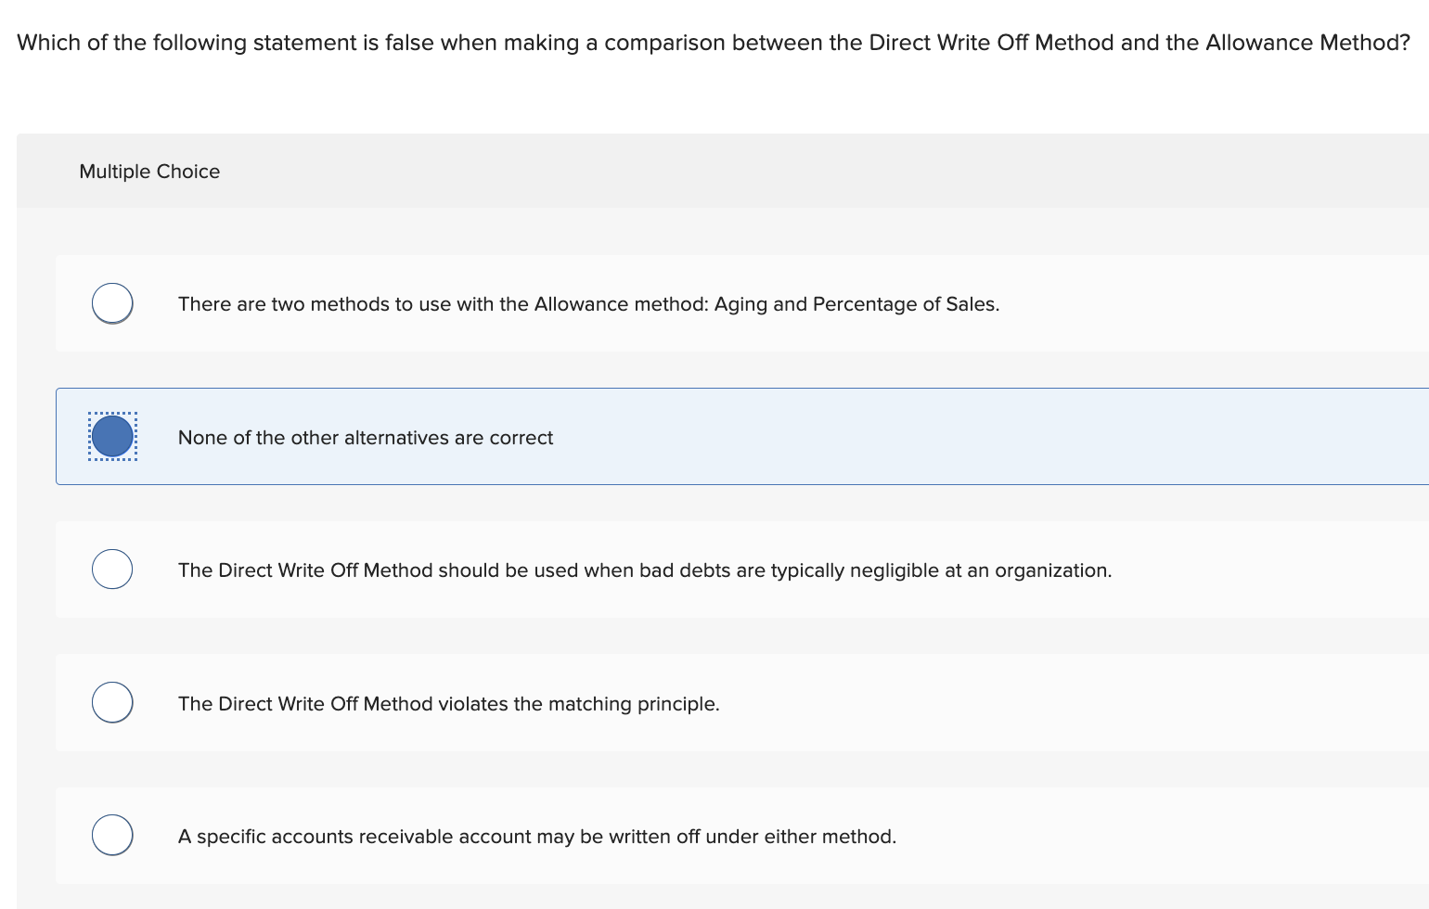Click the text about the matching principle
This screenshot has width=1429, height=909.
click(x=448, y=703)
